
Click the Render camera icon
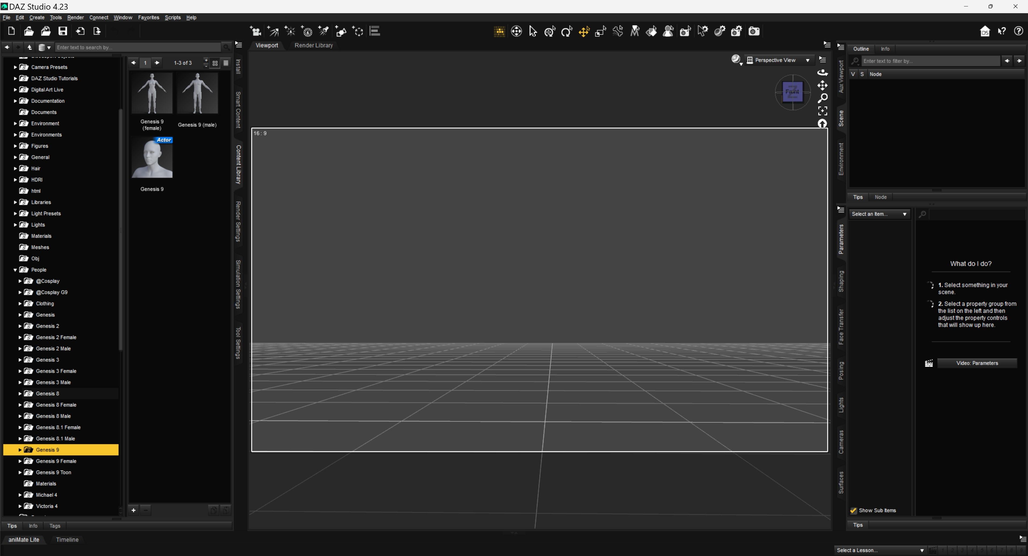pyautogui.click(x=754, y=31)
